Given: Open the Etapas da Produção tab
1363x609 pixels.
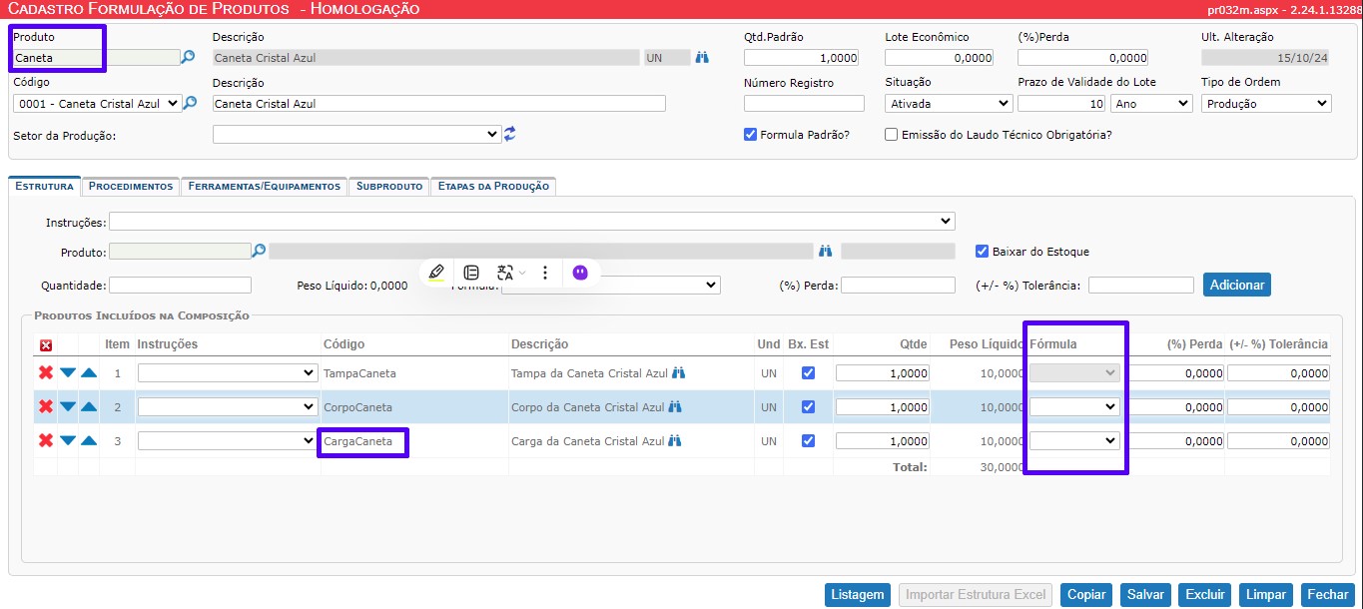Looking at the screenshot, I should coord(493,187).
